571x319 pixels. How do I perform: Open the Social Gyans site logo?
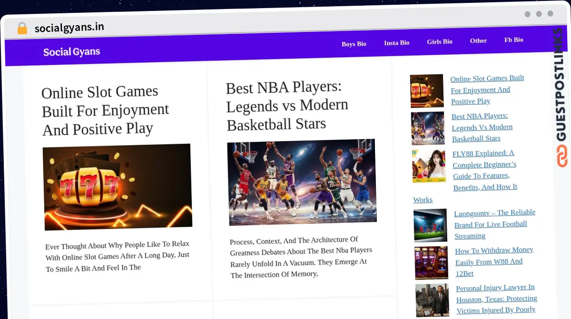pos(71,51)
